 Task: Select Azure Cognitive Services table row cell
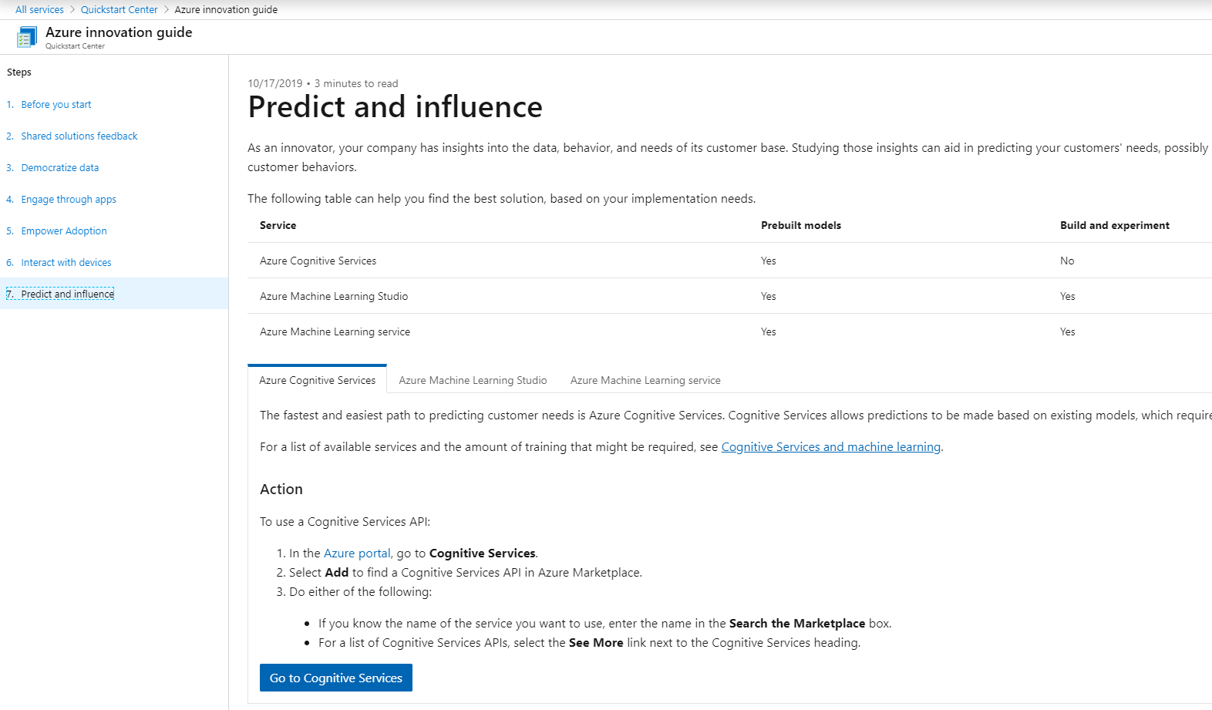[318, 261]
